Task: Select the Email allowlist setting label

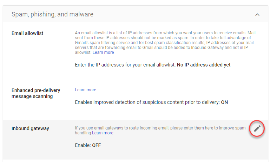Action: (x=27, y=33)
